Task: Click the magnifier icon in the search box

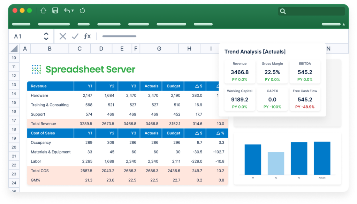Action: [283, 11]
